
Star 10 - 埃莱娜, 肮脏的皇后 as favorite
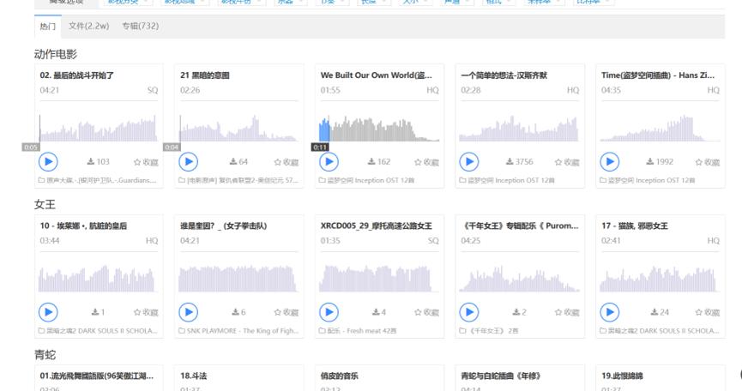[x=146, y=312]
